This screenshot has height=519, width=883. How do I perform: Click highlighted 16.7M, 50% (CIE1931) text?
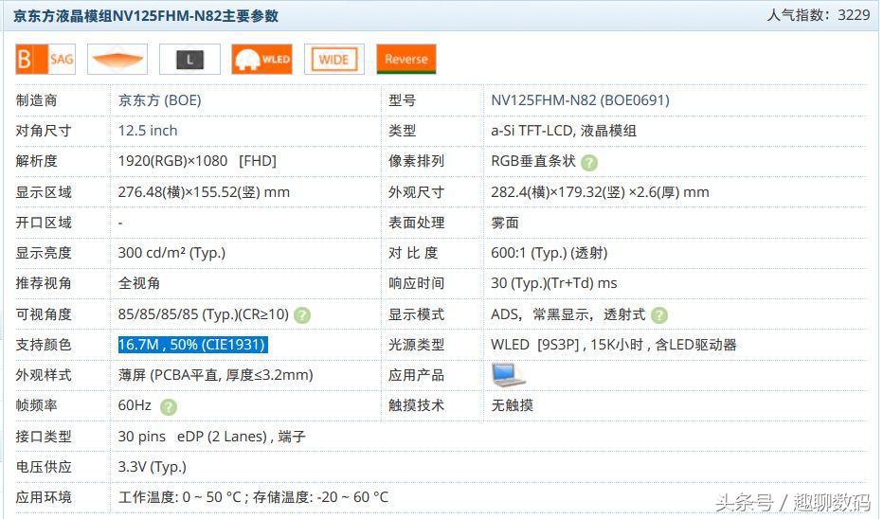[192, 345]
